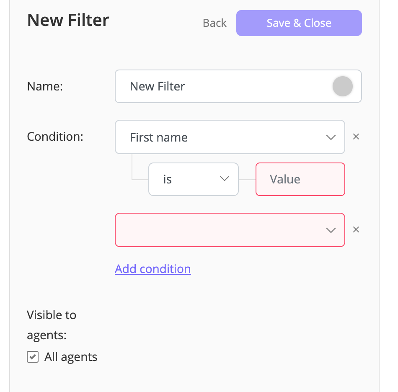This screenshot has width=398, height=392.
Task: Click the chevron arrow beside First name
Action: 331,137
